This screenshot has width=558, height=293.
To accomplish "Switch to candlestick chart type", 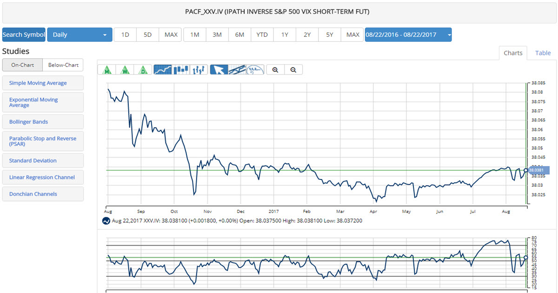I will (181, 70).
